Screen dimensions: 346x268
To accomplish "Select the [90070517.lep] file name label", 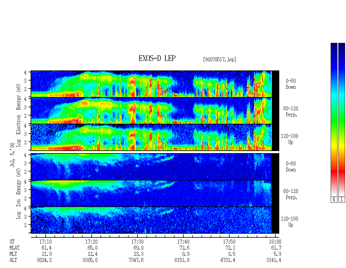I will pos(220,59).
